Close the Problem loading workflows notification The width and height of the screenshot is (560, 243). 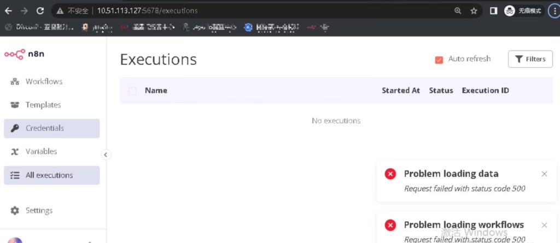point(544,225)
